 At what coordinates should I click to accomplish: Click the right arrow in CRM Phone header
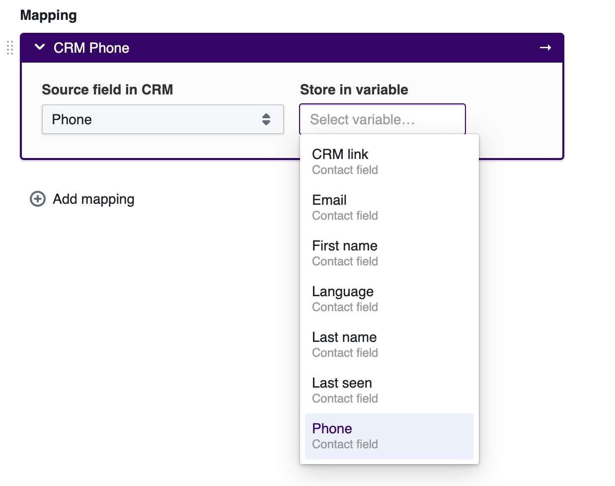(x=545, y=48)
